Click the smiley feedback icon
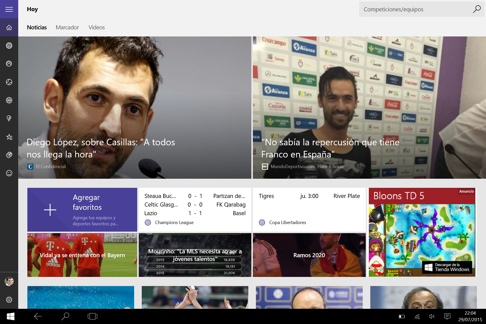The width and height of the screenshot is (486, 324). click(9, 173)
